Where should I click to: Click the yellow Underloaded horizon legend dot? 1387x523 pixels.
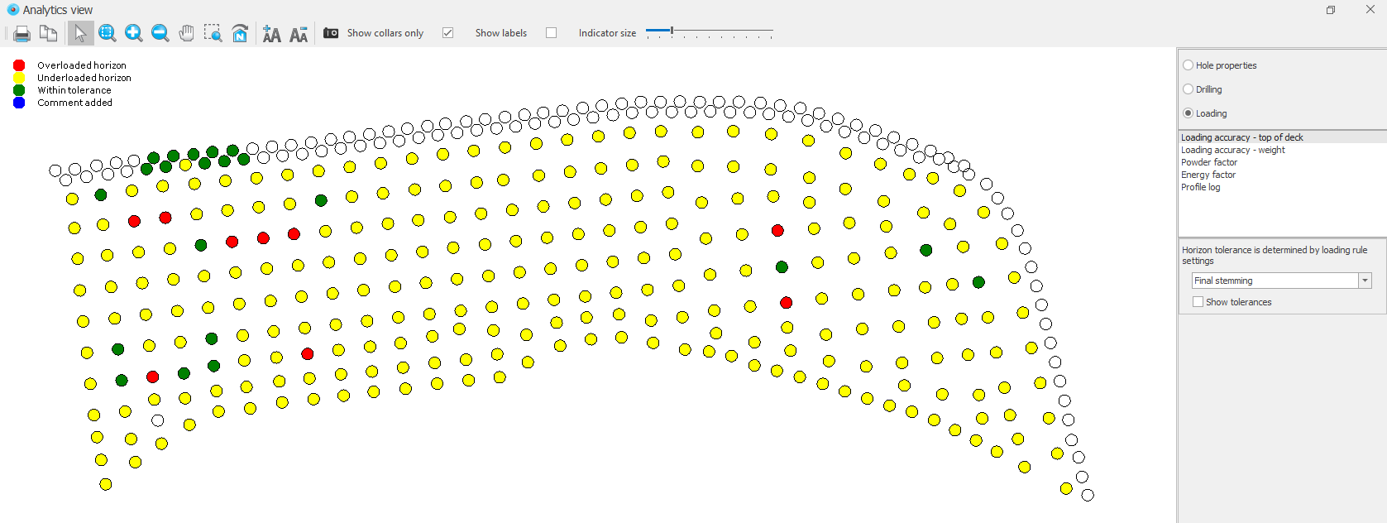coord(19,78)
